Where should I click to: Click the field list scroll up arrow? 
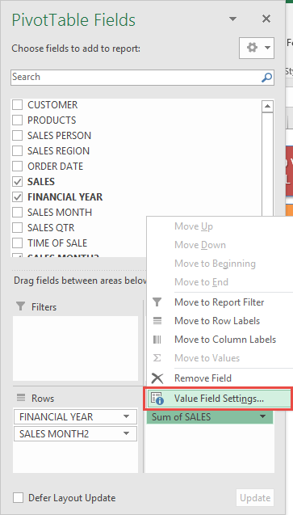point(268,107)
